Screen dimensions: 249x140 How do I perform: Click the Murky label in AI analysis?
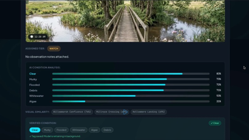[33, 79]
